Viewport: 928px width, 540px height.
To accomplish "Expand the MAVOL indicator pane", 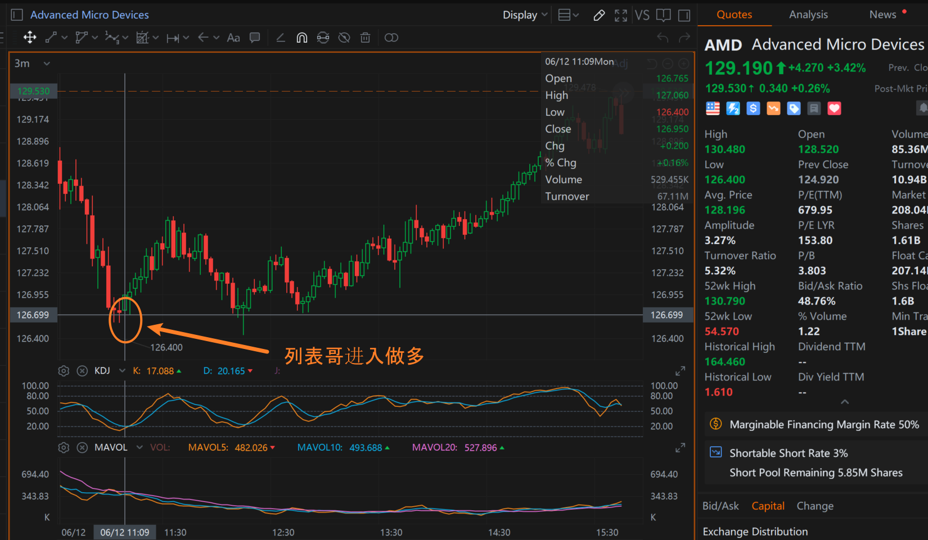I will (x=680, y=448).
